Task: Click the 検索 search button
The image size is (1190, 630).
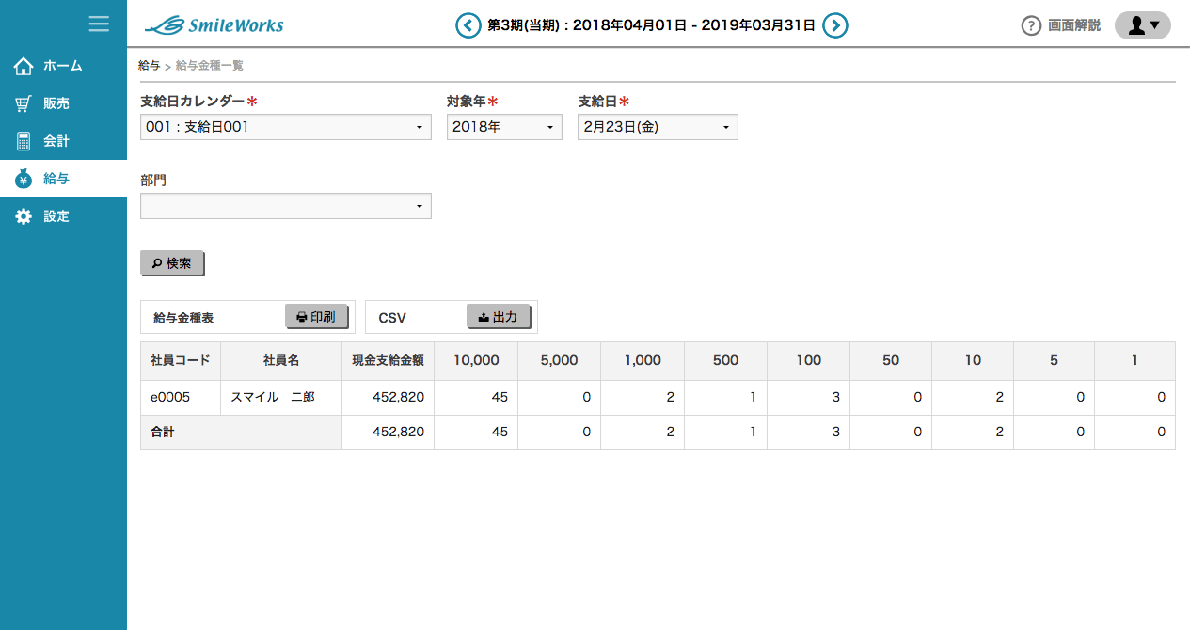Action: pos(172,264)
